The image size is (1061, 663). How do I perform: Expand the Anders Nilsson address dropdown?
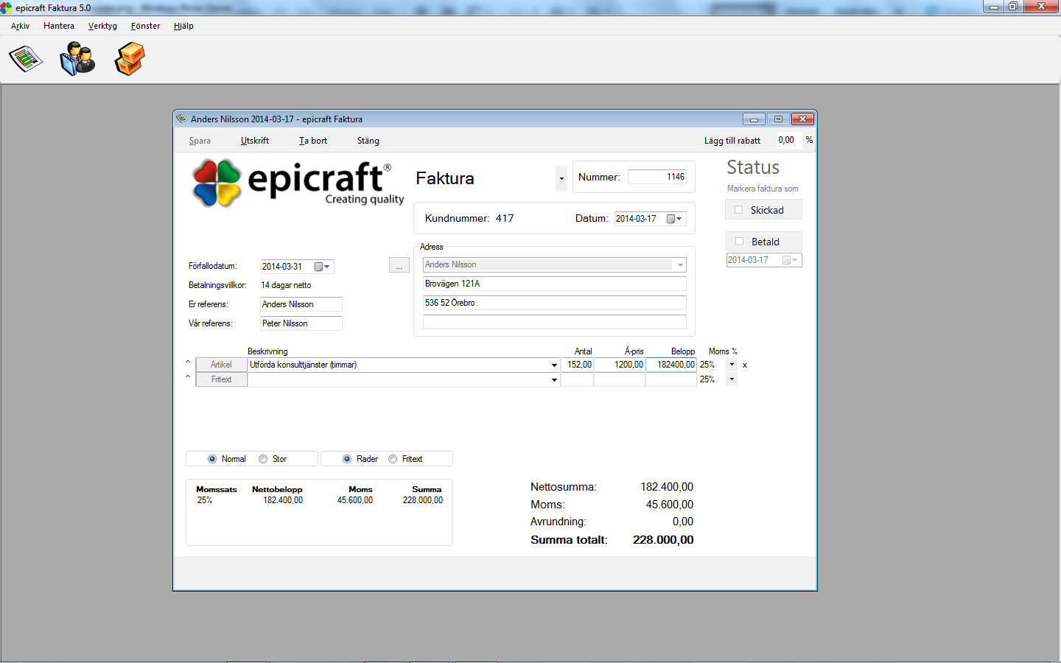(682, 264)
